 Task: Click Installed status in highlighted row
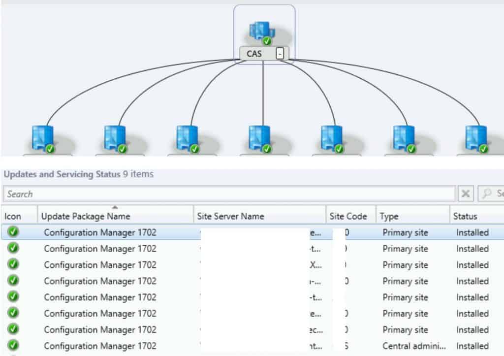(x=472, y=232)
